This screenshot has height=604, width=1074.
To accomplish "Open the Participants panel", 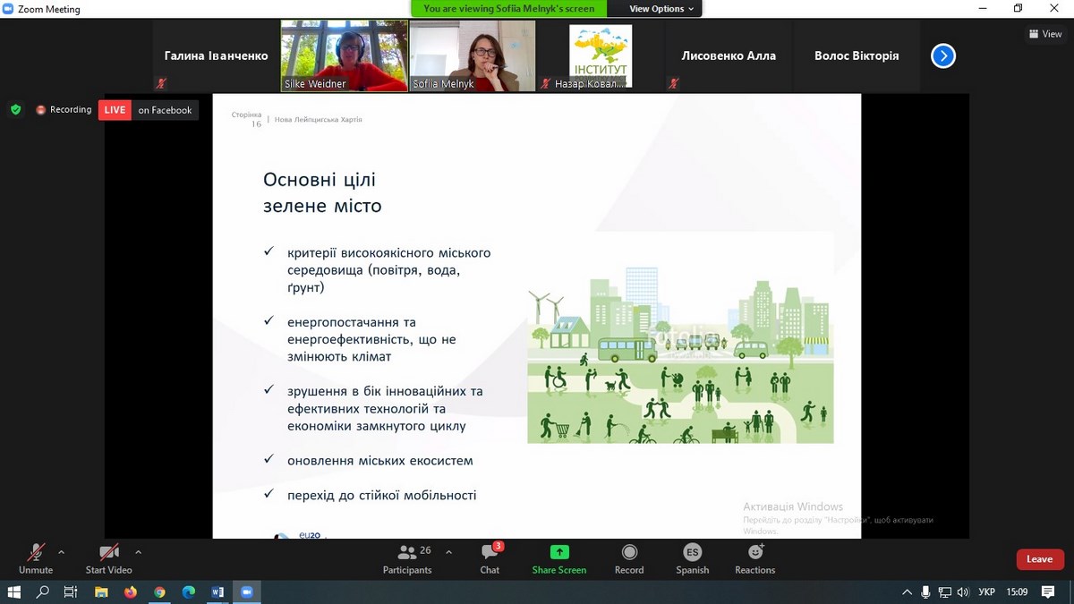I will [x=407, y=558].
